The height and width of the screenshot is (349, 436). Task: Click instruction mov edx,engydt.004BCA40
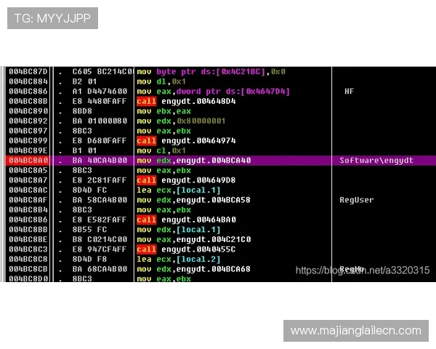[x=194, y=161]
